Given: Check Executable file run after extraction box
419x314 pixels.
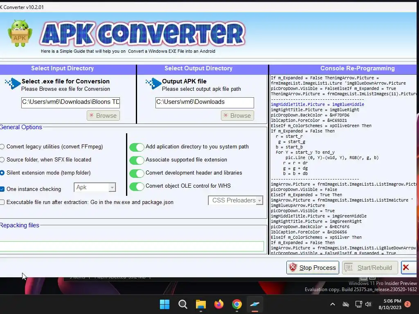Looking at the screenshot, I should coord(2,202).
